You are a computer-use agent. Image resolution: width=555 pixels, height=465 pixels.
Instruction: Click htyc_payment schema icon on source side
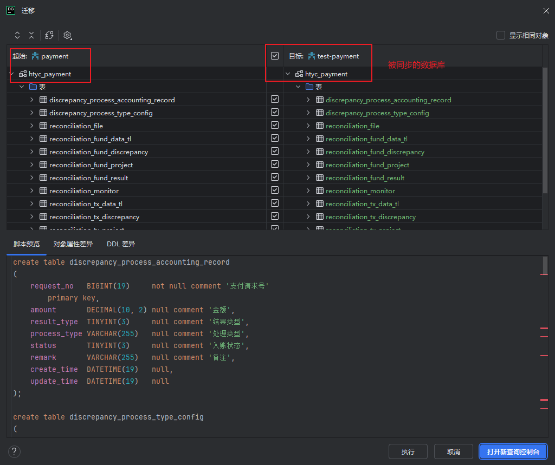[23, 74]
